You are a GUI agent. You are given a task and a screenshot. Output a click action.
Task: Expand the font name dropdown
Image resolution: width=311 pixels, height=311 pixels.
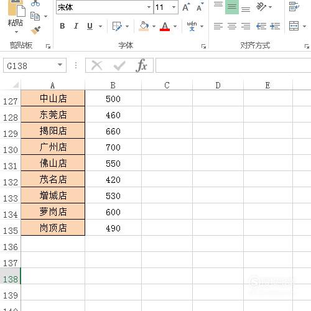(x=149, y=7)
